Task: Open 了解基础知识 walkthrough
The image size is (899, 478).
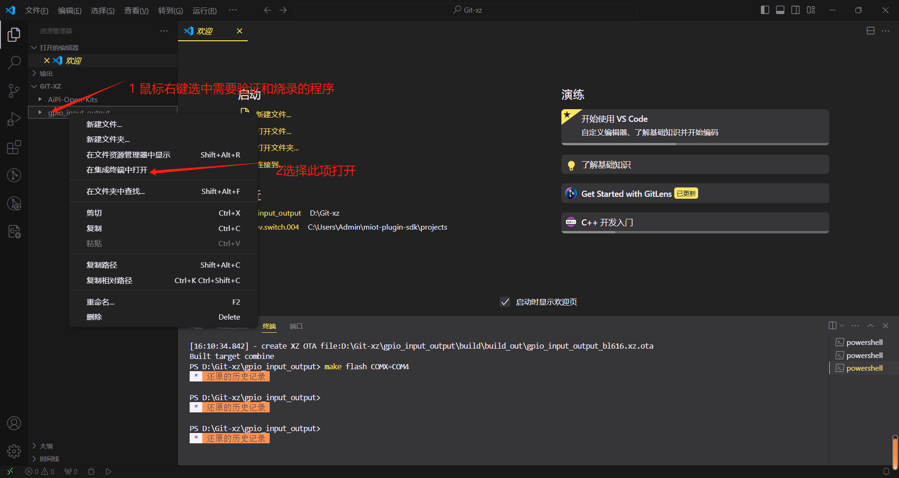Action: click(x=695, y=164)
